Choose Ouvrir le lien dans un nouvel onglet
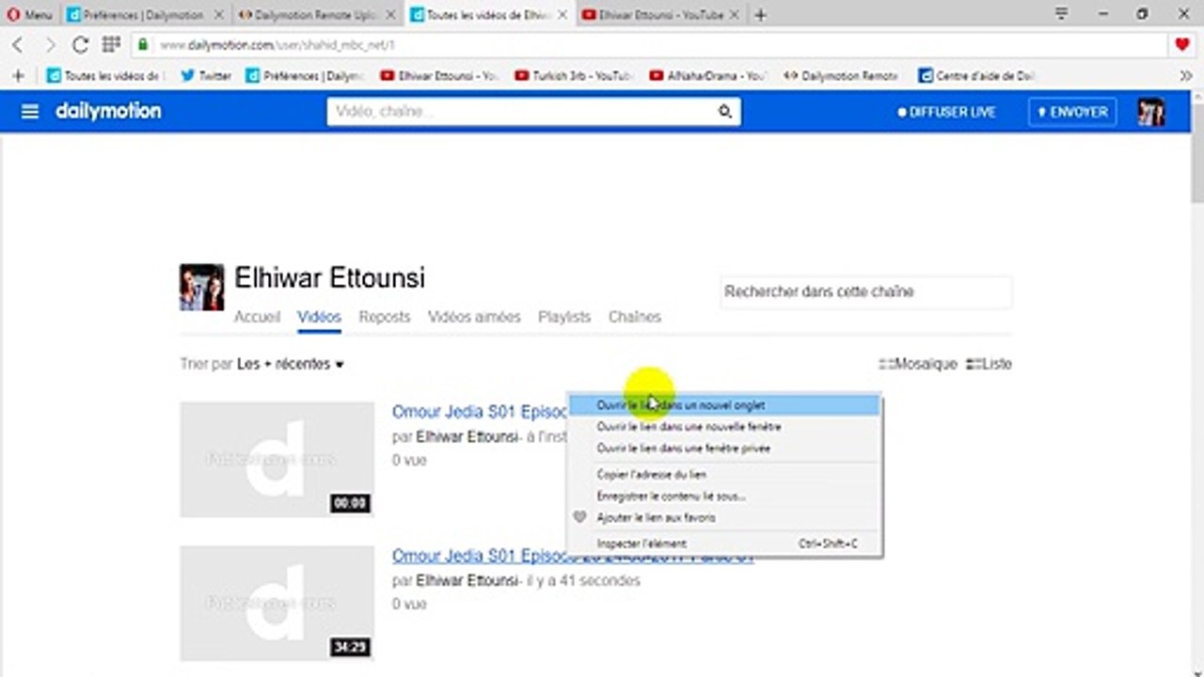Image resolution: width=1204 pixels, height=677 pixels. (724, 405)
